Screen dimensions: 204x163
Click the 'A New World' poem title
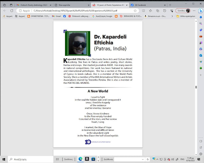[x=98, y=91]
